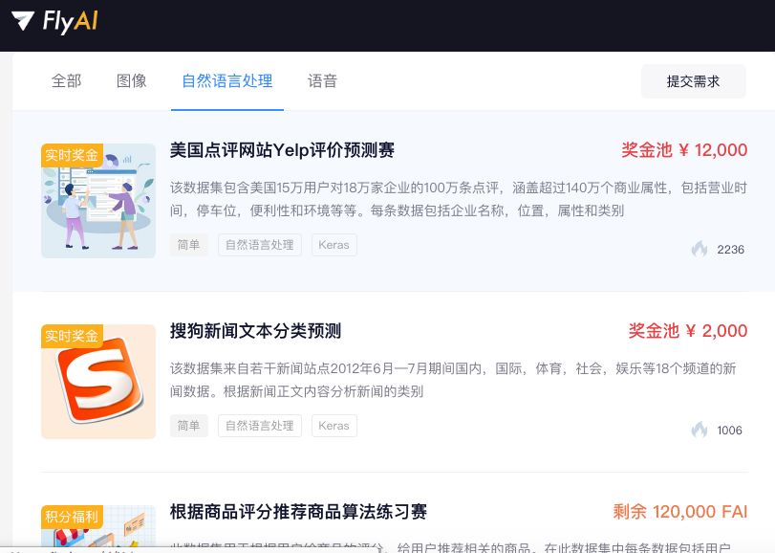Click the 自然语言处理 tag on the Sogou news card
Image resolution: width=775 pixels, height=553 pixels.
tap(260, 426)
